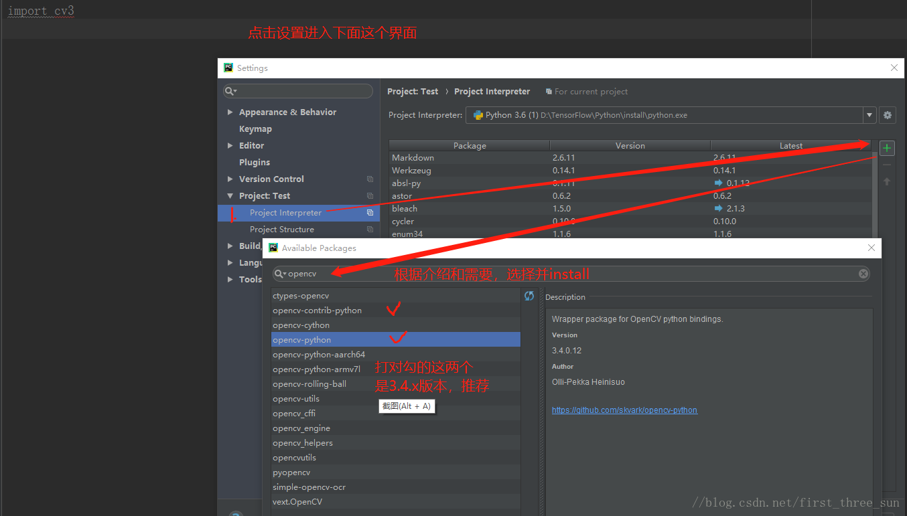Screen dimensions: 907x516
Task: Select opencvutils package
Action: (396, 458)
